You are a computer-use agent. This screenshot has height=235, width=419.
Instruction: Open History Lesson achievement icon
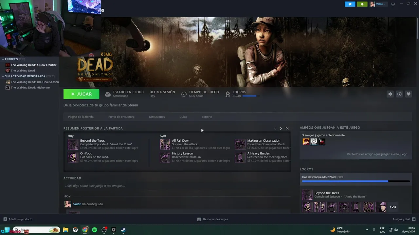pyautogui.click(x=165, y=157)
